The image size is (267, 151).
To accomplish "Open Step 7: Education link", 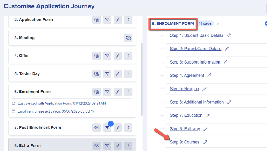I will [186, 116].
